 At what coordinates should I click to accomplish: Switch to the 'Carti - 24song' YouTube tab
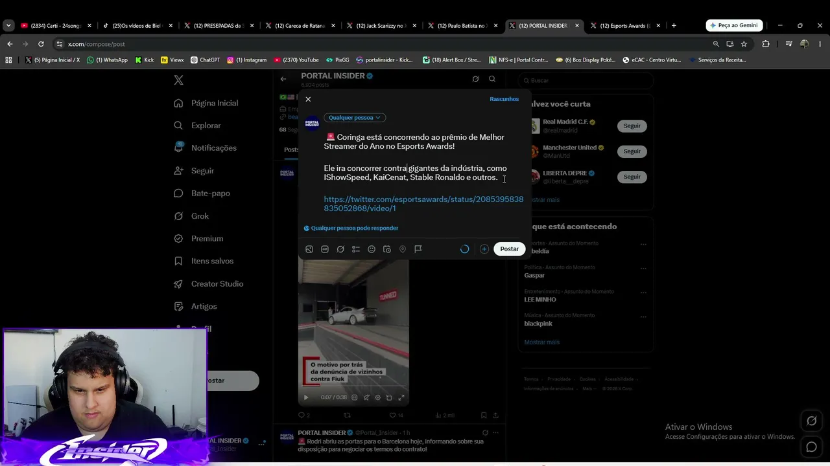[57, 26]
